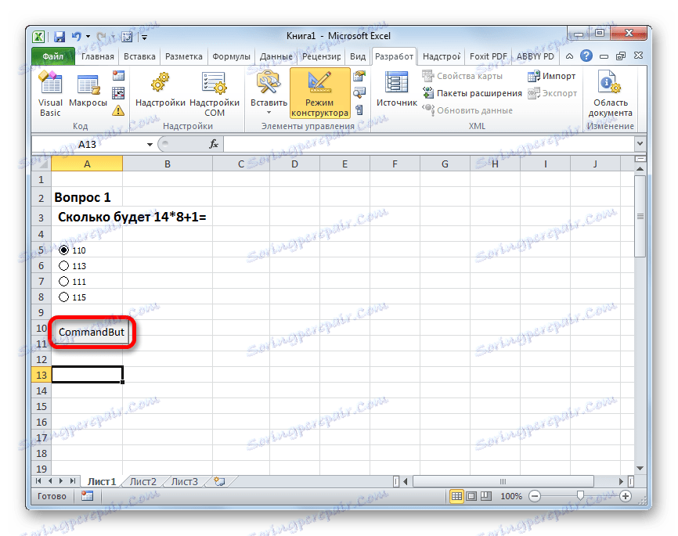Click the View Code magnifier icon
Viewport: 678px width, 536px height.
click(359, 92)
